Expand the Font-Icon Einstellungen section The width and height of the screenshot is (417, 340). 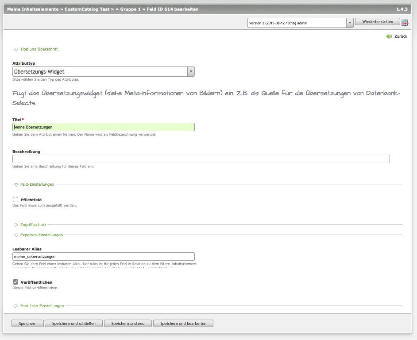coord(42,306)
